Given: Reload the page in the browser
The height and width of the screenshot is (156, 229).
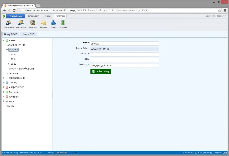Looking at the screenshot, I should point(14,10).
